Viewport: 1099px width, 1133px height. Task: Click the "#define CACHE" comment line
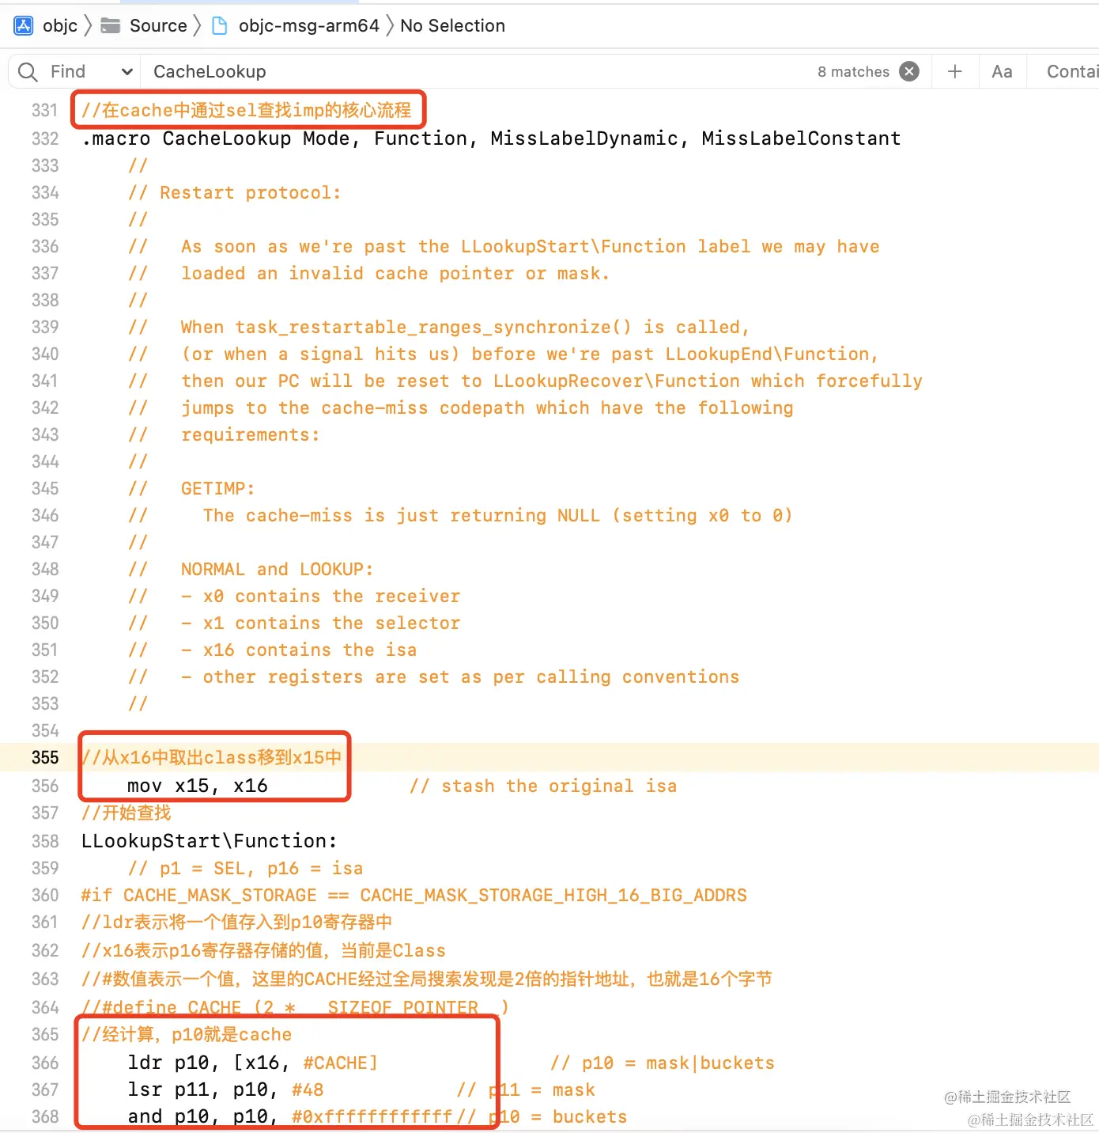click(x=295, y=1007)
